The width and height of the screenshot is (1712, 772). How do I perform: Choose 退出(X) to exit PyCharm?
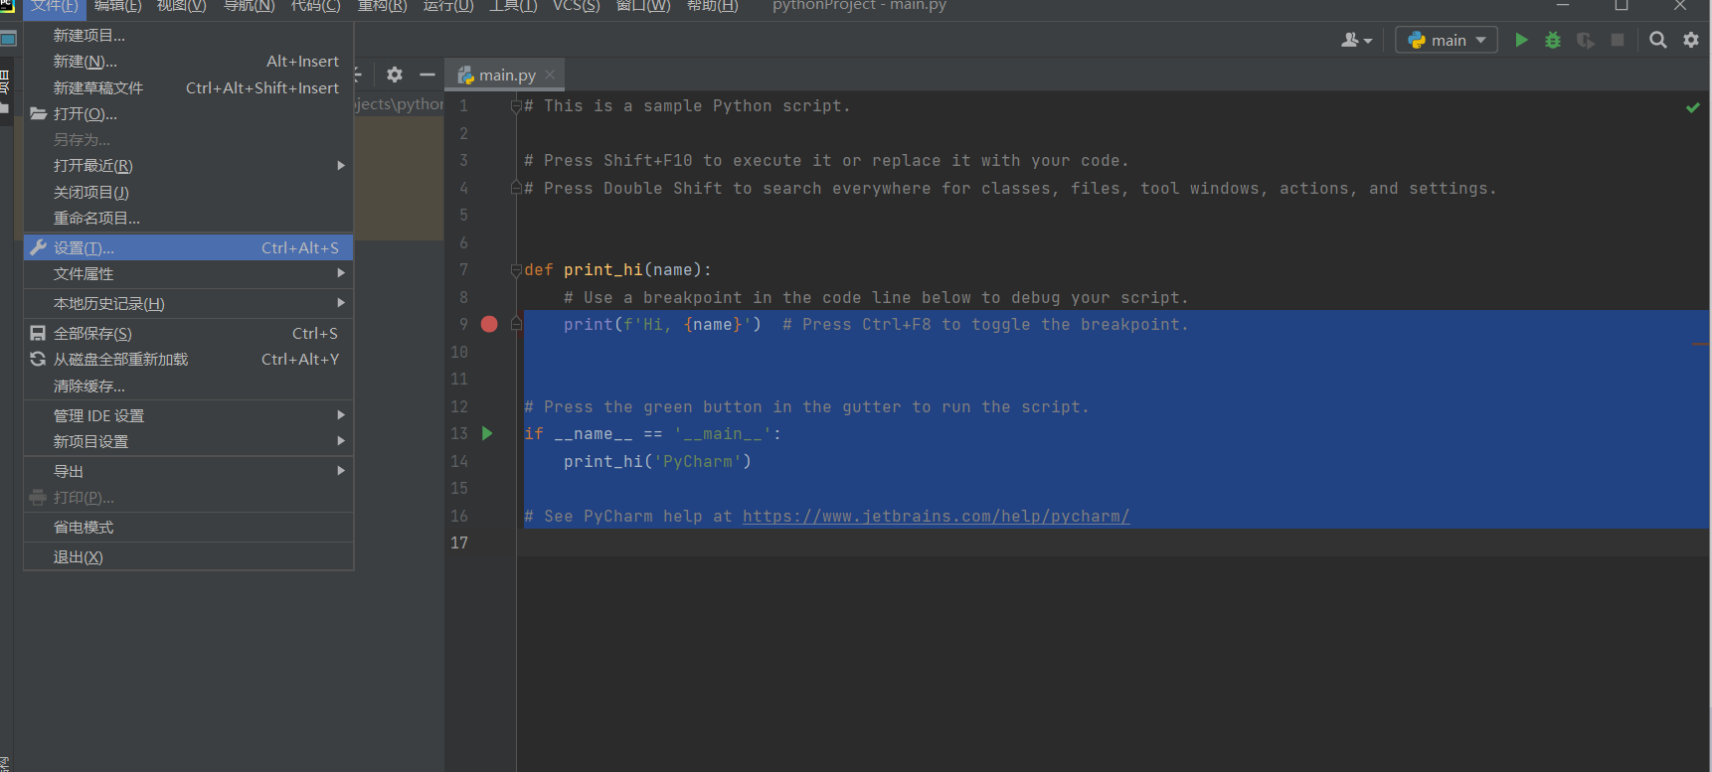pyautogui.click(x=189, y=556)
